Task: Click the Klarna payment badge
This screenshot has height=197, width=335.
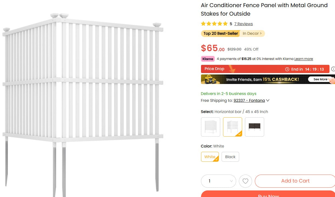Action: [x=208, y=59]
